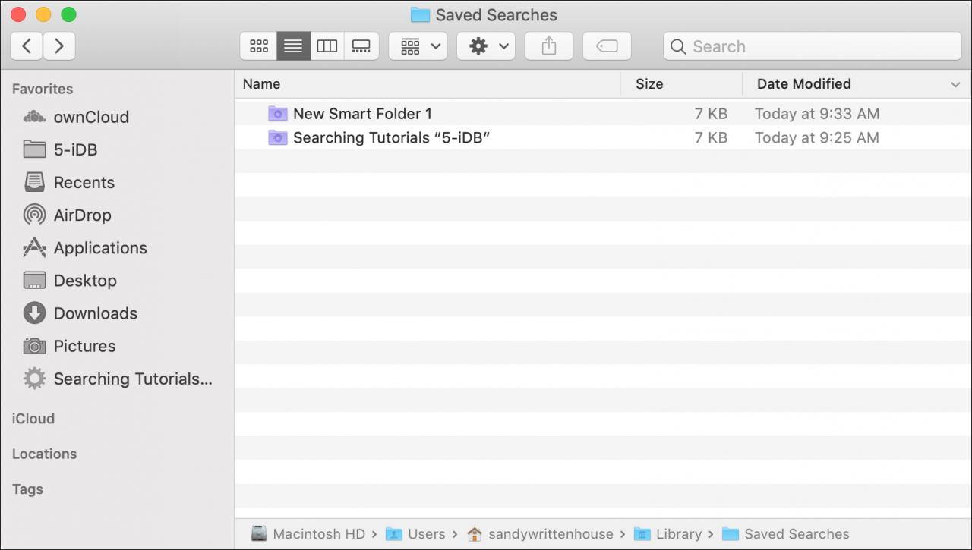Open Applications in the sidebar
Viewport: 972px width, 550px height.
[x=100, y=247]
